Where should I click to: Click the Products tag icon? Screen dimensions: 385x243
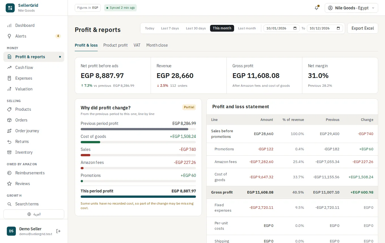[9, 109]
